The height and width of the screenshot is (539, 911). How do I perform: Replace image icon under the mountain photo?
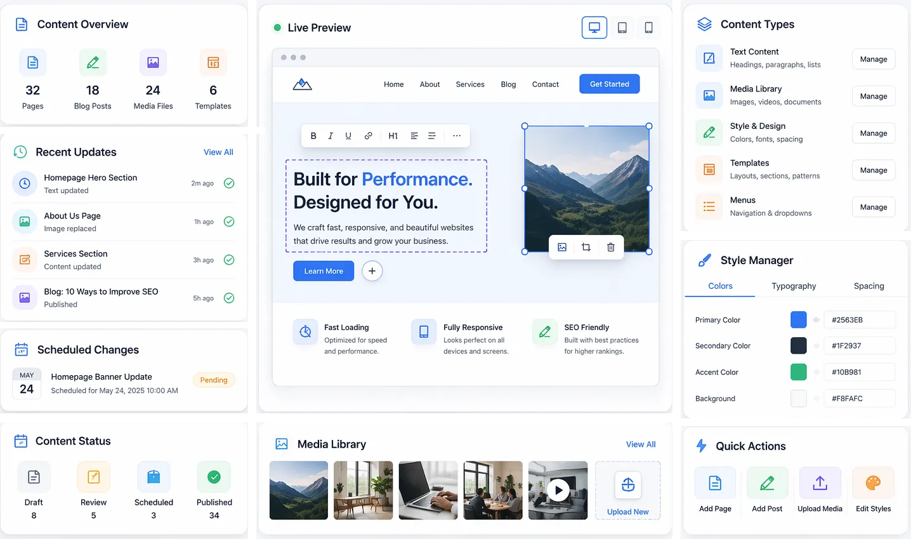(562, 247)
